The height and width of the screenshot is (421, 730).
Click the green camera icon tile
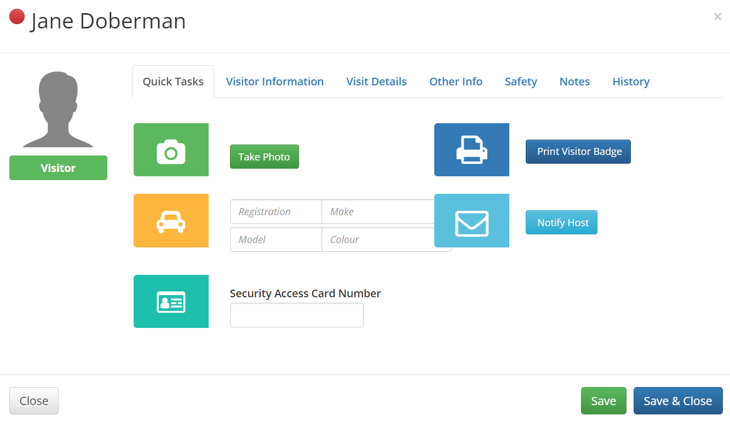coord(171,150)
